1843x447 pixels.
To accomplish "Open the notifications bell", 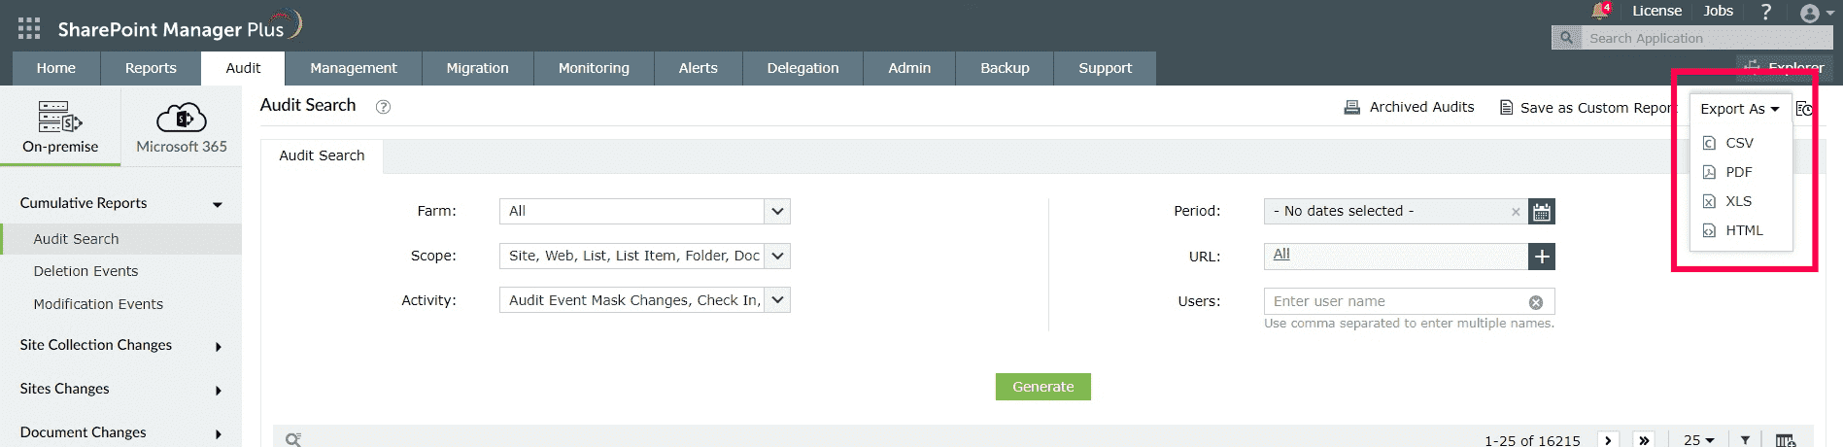I will pos(1598,12).
